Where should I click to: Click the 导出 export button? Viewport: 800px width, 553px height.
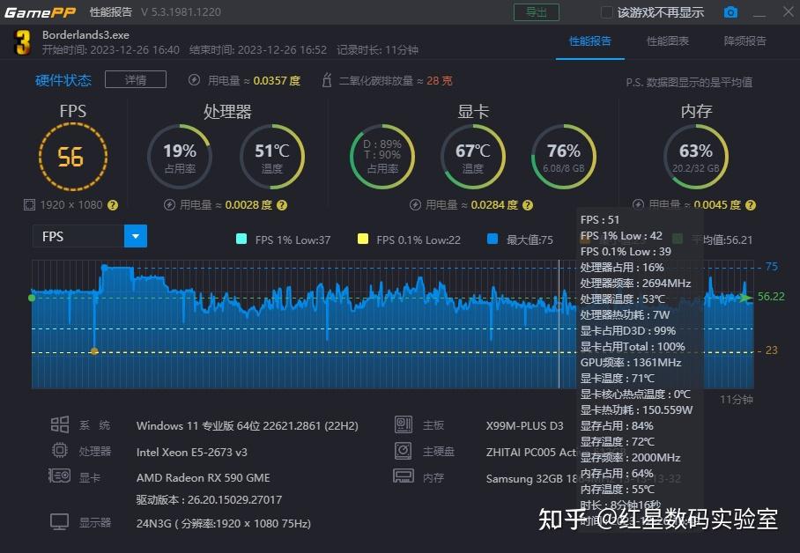537,12
